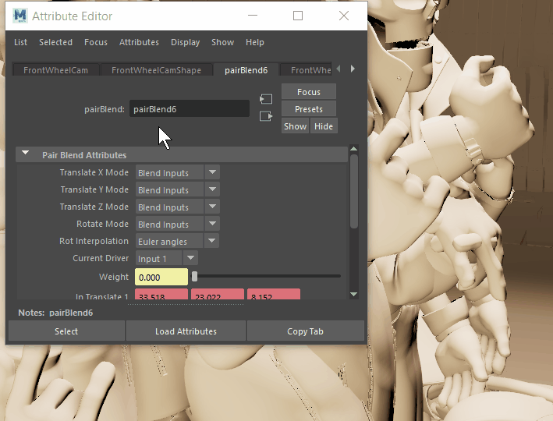
Task: Click scrollbar down arrow in attributes panel
Action: 354,294
